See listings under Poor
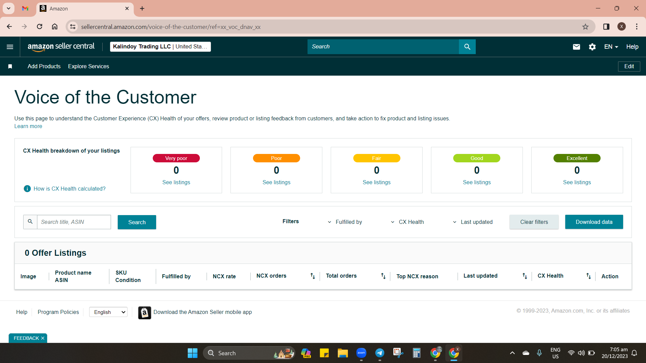The image size is (646, 363). point(276,183)
